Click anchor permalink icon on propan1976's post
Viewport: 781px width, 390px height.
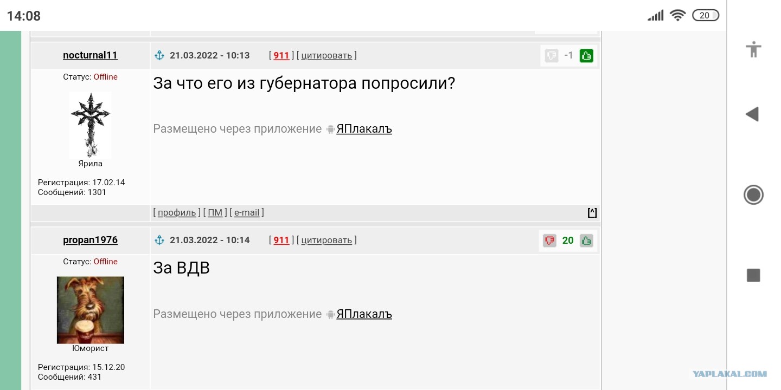(159, 239)
